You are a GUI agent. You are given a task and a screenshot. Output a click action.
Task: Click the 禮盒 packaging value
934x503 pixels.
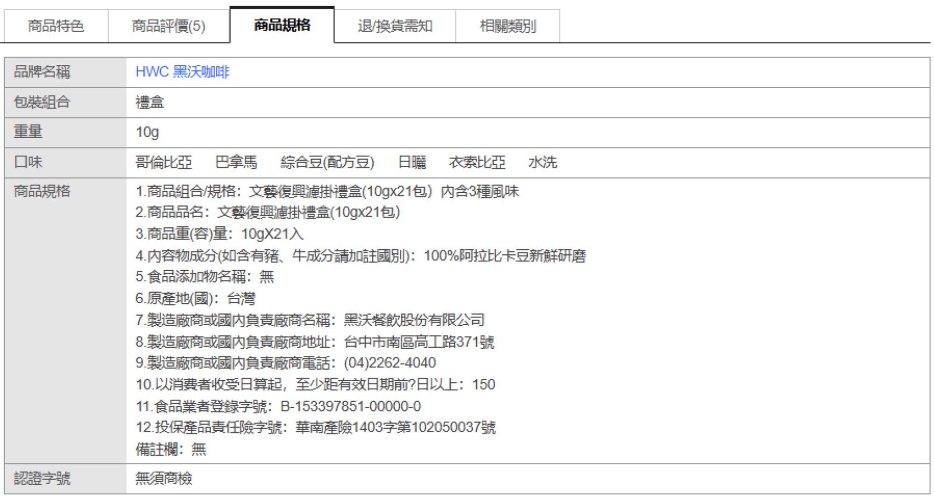tap(150, 102)
